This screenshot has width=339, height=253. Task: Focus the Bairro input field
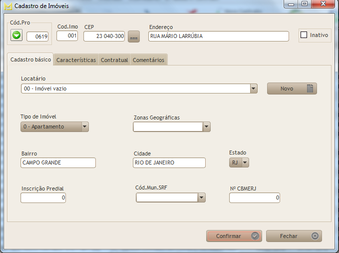[x=58, y=162]
